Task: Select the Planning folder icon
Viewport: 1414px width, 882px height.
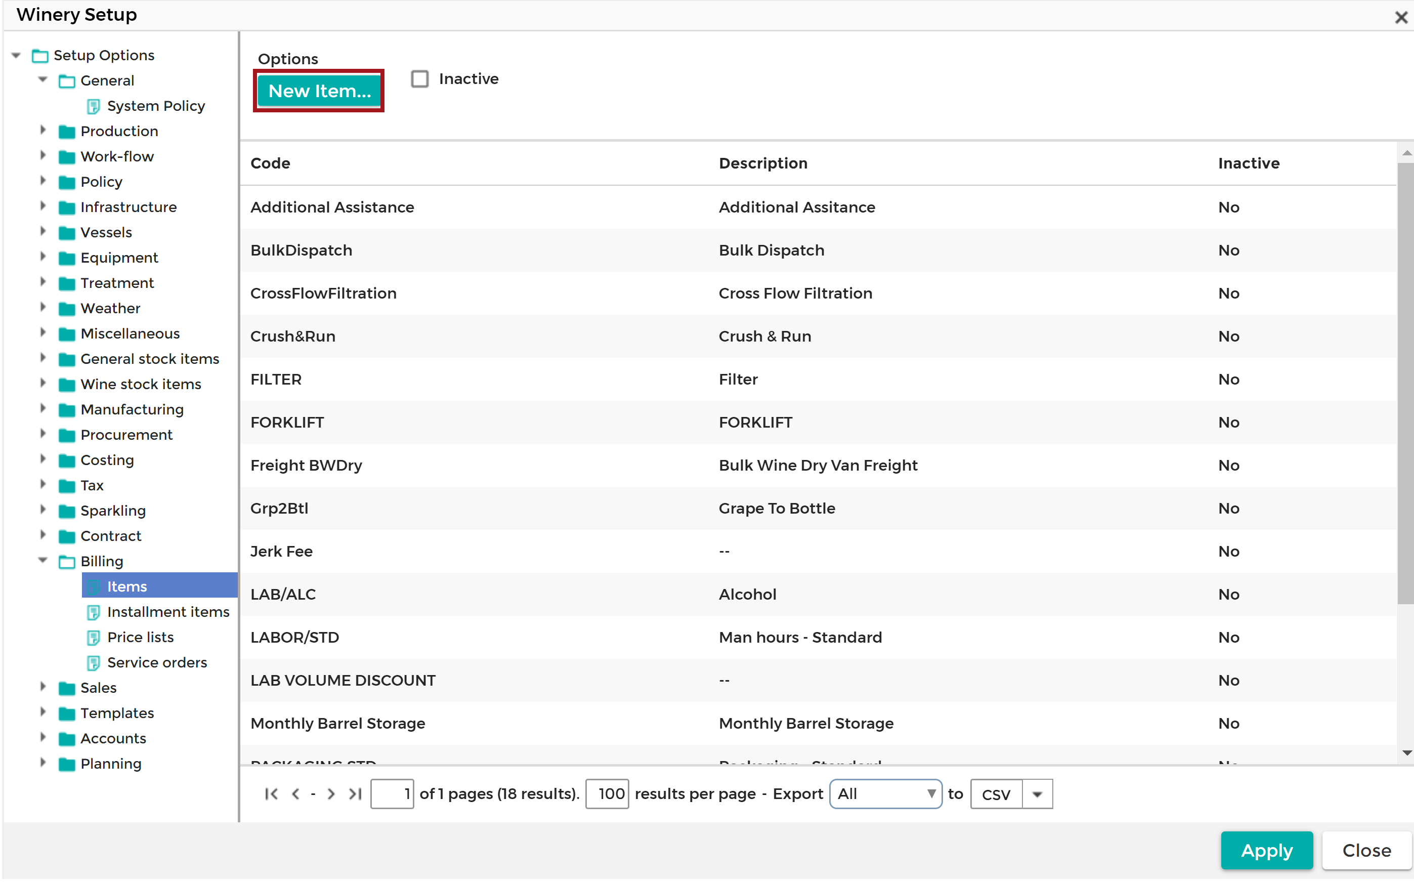Action: (x=67, y=764)
